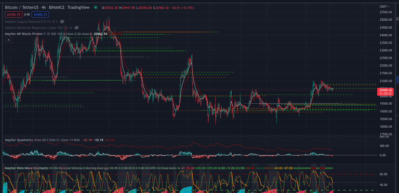Click the red current price label 20400.42
399x193 pixels.
click(386, 92)
